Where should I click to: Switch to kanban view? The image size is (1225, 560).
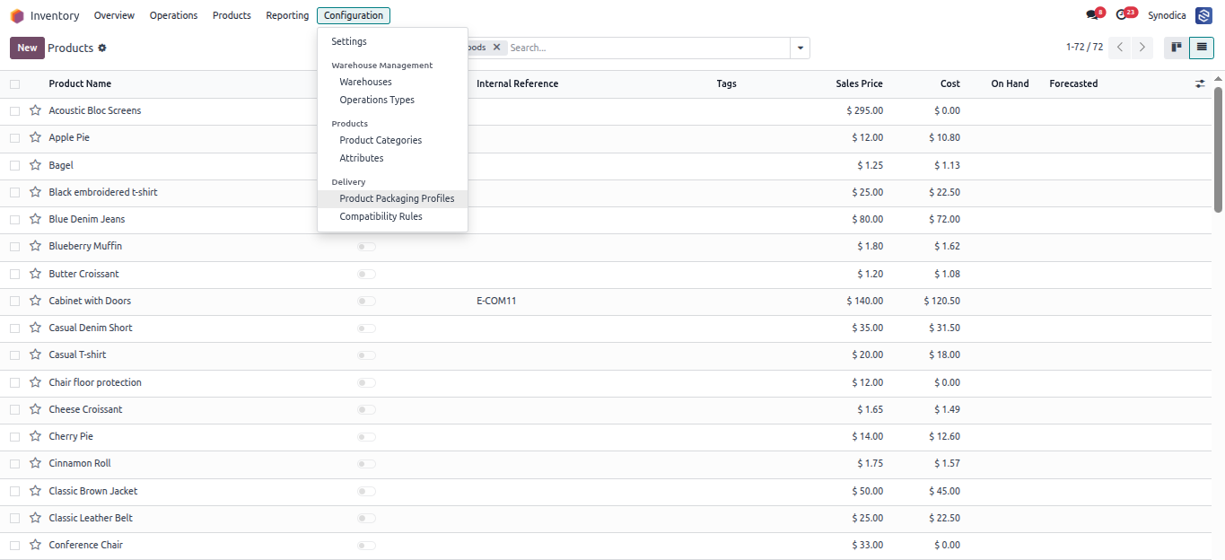pos(1176,48)
